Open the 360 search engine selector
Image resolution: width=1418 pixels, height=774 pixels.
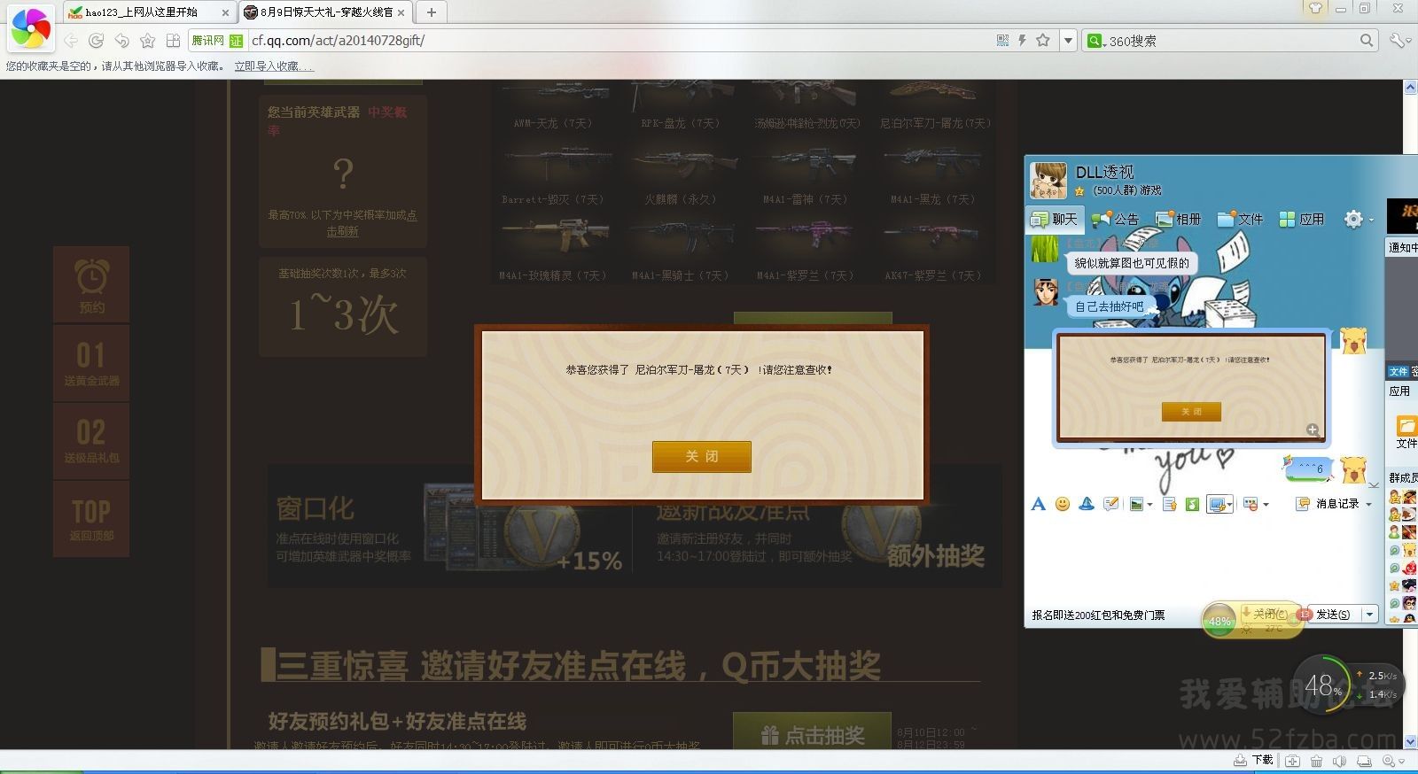point(1095,41)
